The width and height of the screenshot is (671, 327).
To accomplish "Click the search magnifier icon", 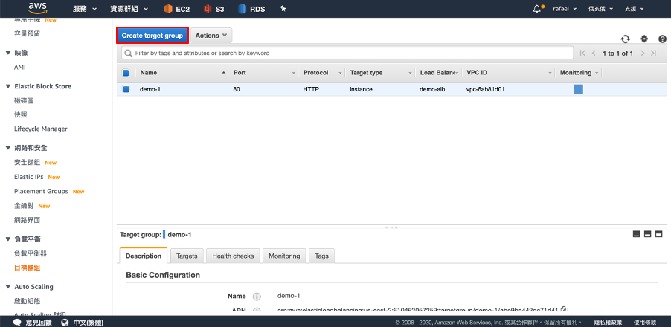I will 127,53.
